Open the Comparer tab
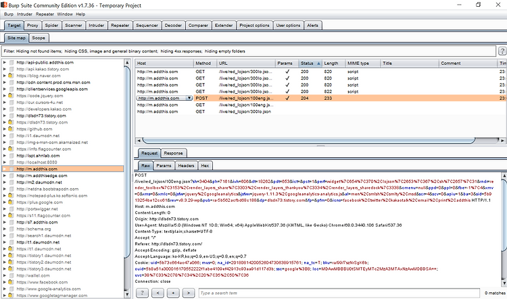This screenshot has height=299, width=507. pos(198,25)
